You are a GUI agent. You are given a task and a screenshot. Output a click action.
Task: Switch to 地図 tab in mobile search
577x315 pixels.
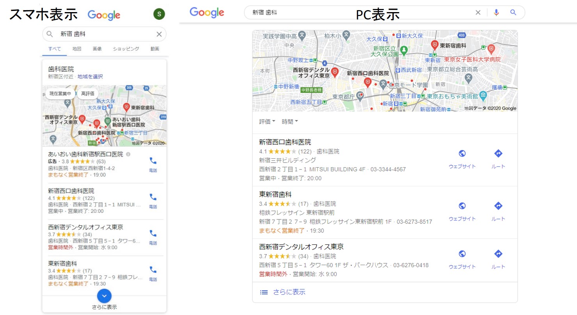(x=77, y=49)
